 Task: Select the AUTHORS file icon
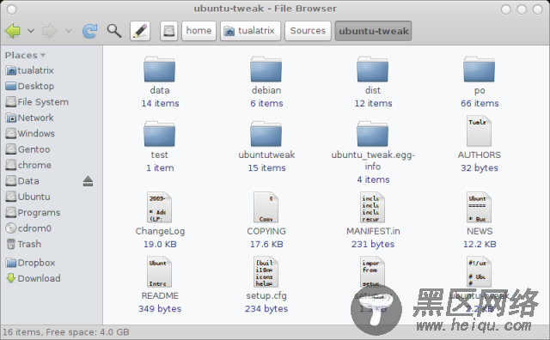(479, 131)
